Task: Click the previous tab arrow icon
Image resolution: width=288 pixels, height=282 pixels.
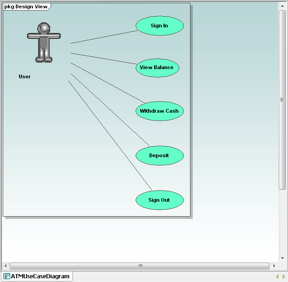Action: coord(277,276)
